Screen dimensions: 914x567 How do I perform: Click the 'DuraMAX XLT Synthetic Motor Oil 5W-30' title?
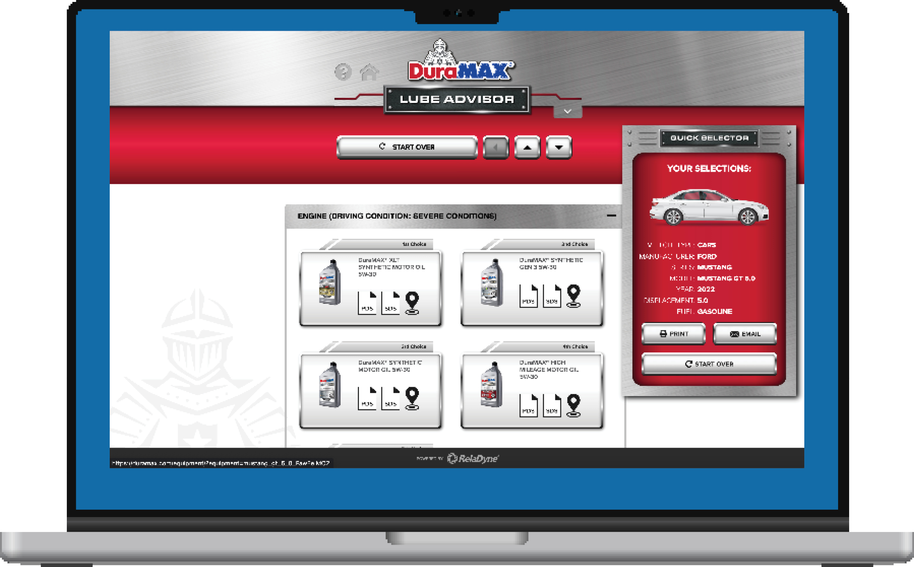(391, 267)
